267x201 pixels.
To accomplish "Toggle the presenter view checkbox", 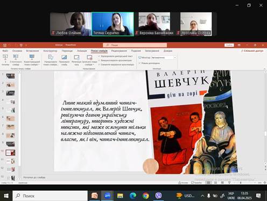I will pyautogui.click(x=139, y=63).
